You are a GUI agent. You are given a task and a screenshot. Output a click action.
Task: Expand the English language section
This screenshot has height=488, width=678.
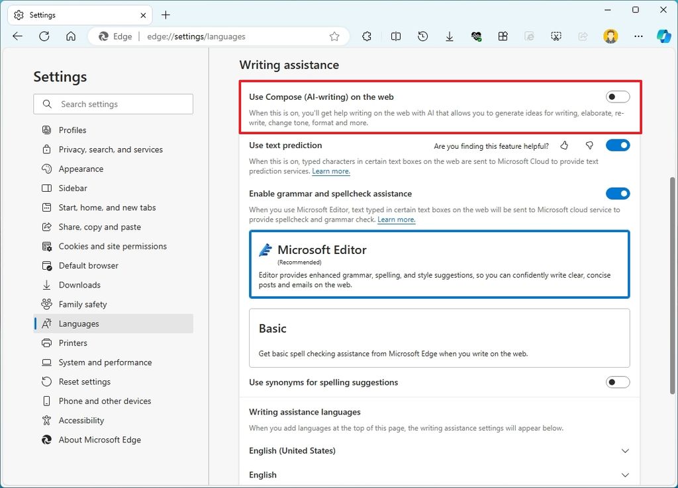point(625,475)
